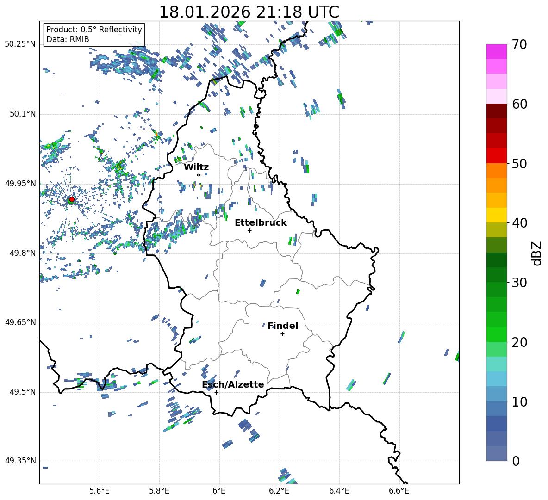This screenshot has height=500, width=548.
Task: Click the Product 0.5° Reflectivity info box
Action: [x=94, y=35]
